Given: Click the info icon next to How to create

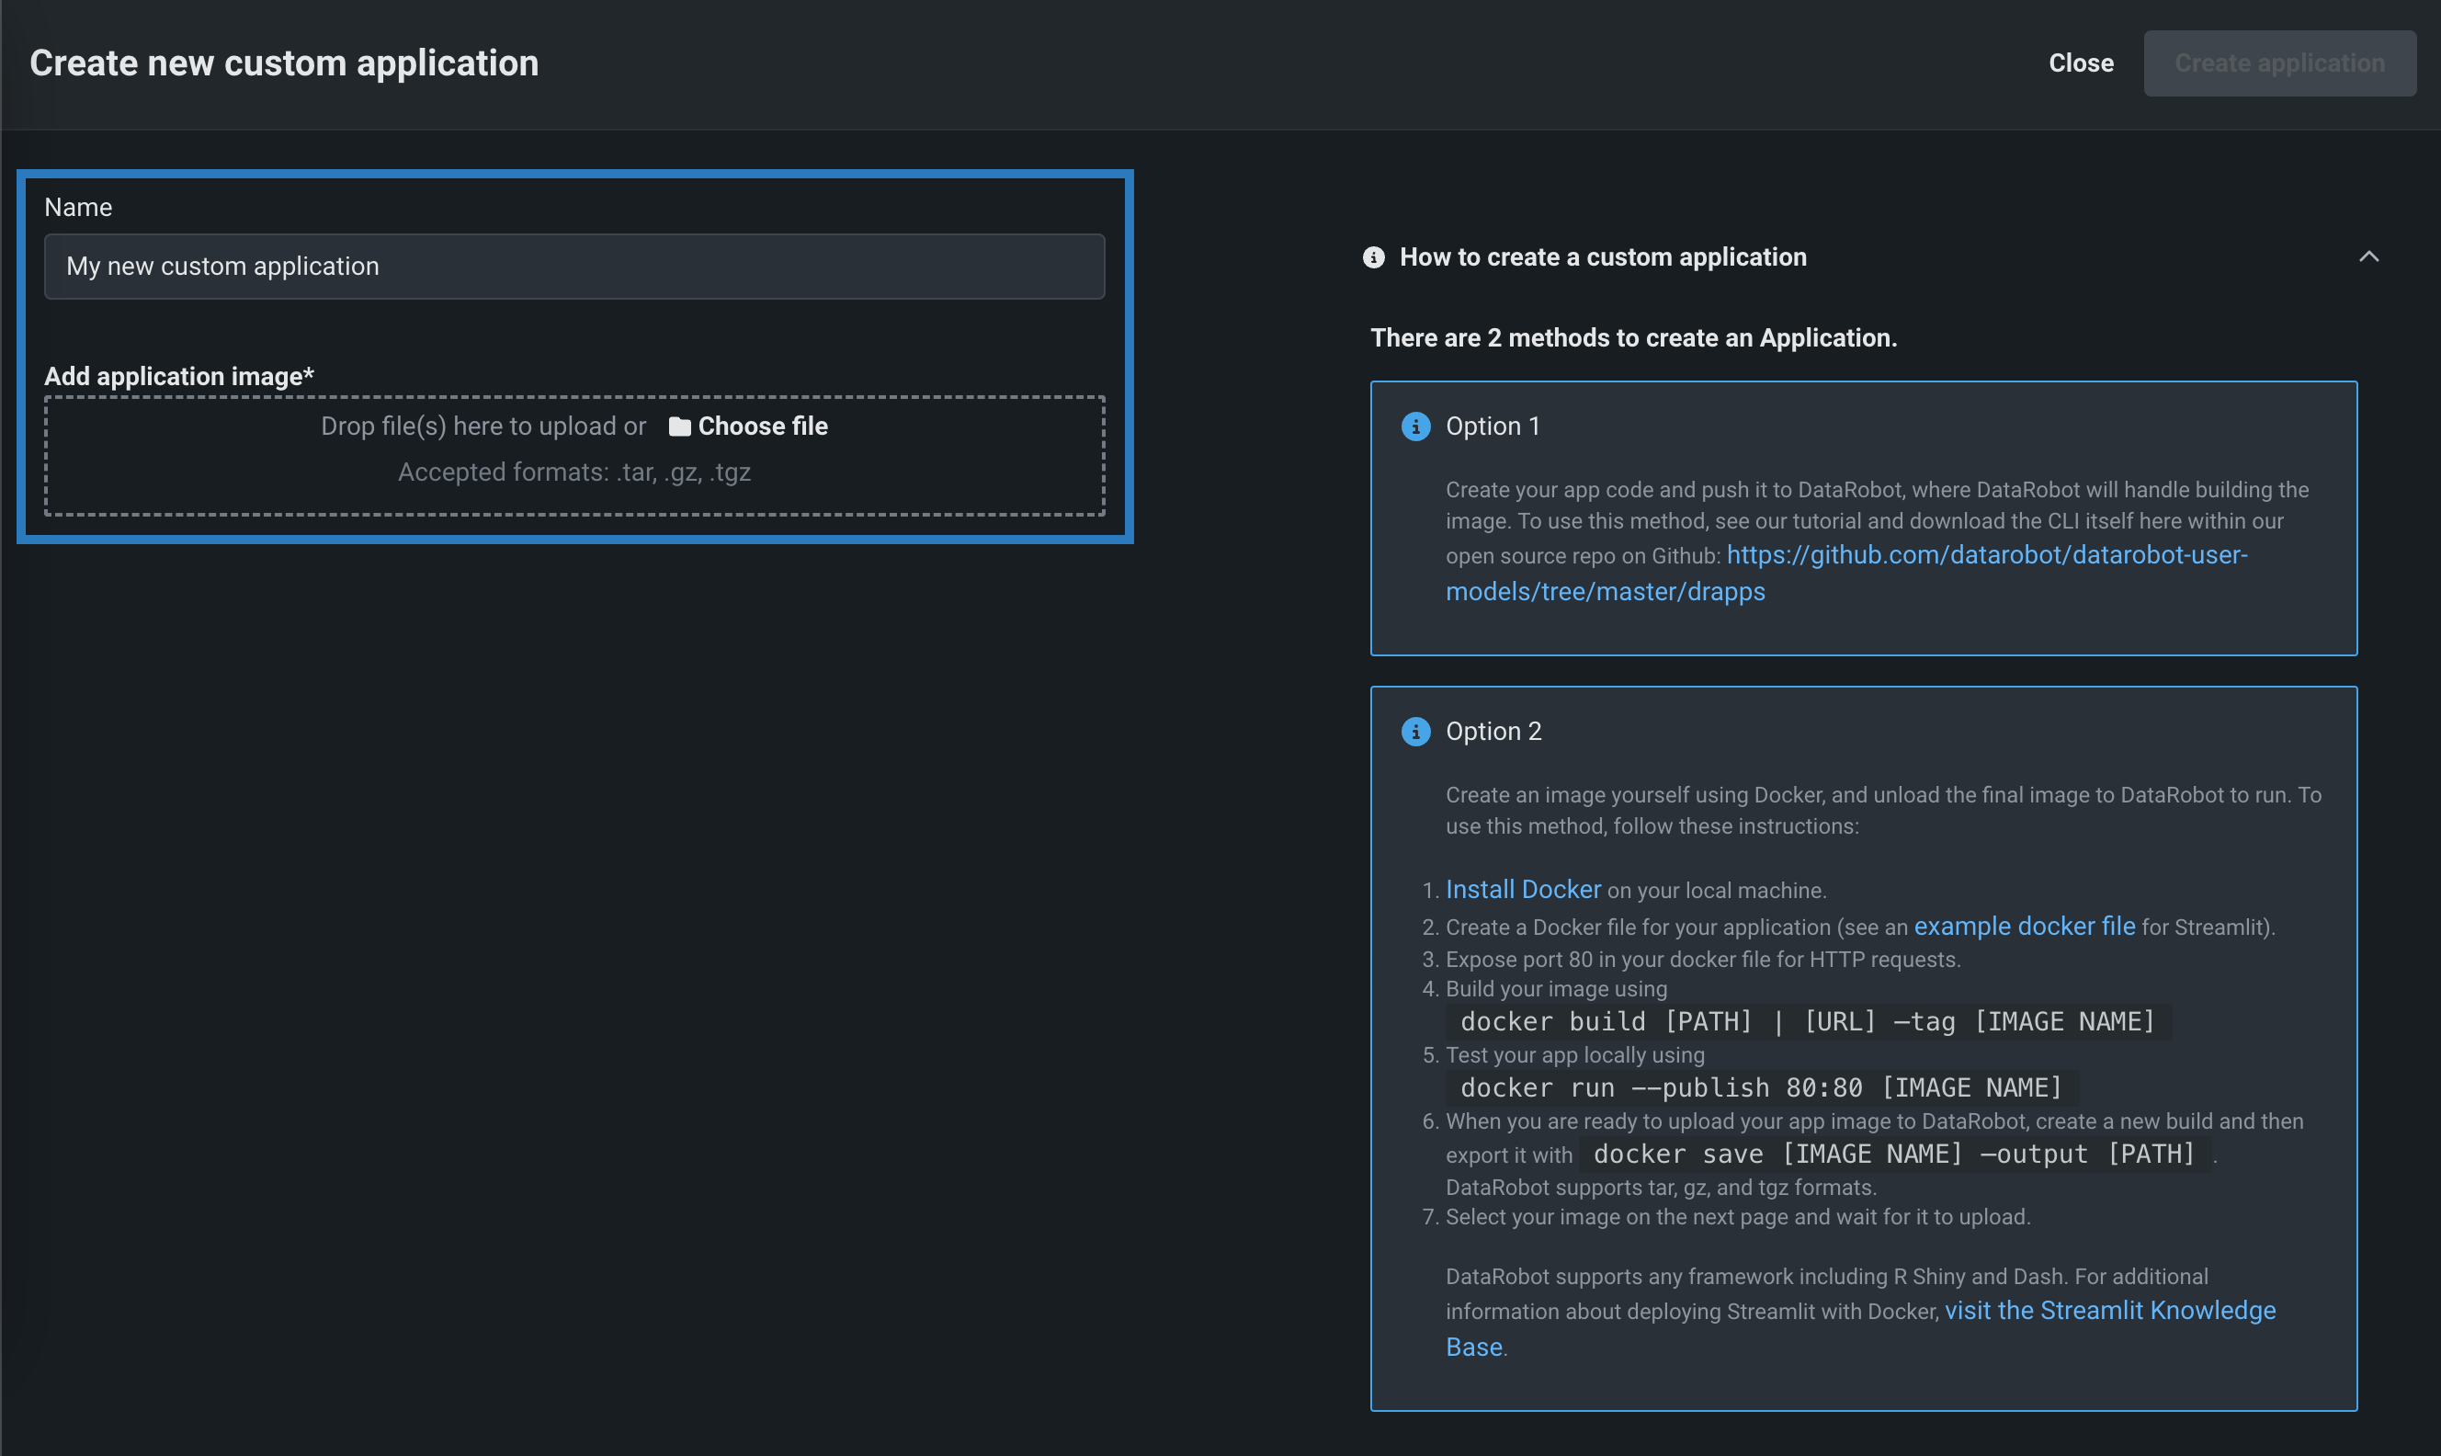Looking at the screenshot, I should tap(1374, 257).
